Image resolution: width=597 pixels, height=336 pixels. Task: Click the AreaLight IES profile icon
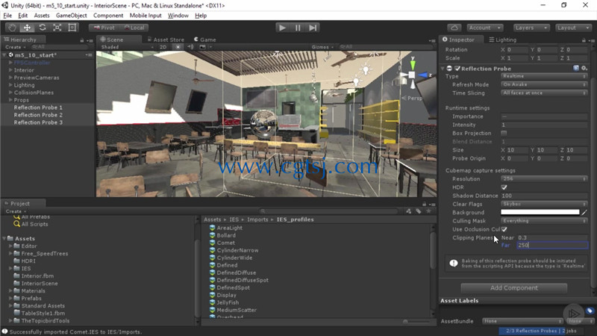pos(213,228)
